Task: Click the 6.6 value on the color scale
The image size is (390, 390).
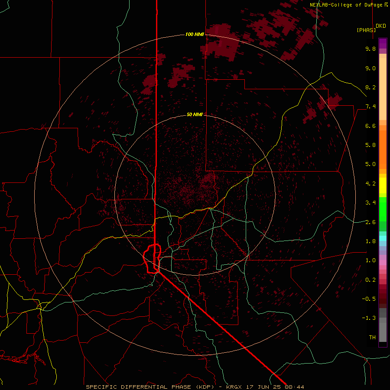Action: point(370,126)
